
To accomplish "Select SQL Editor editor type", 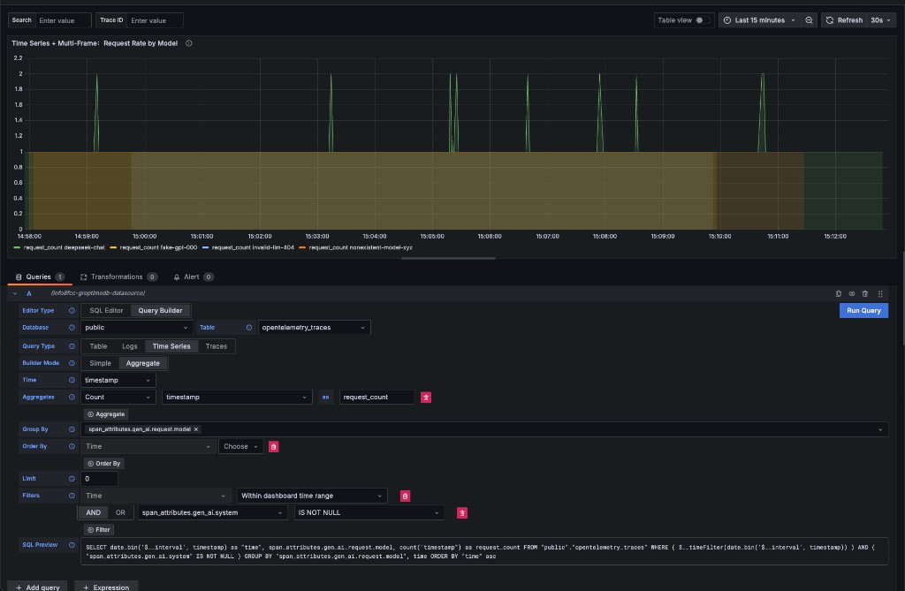I will pyautogui.click(x=106, y=310).
